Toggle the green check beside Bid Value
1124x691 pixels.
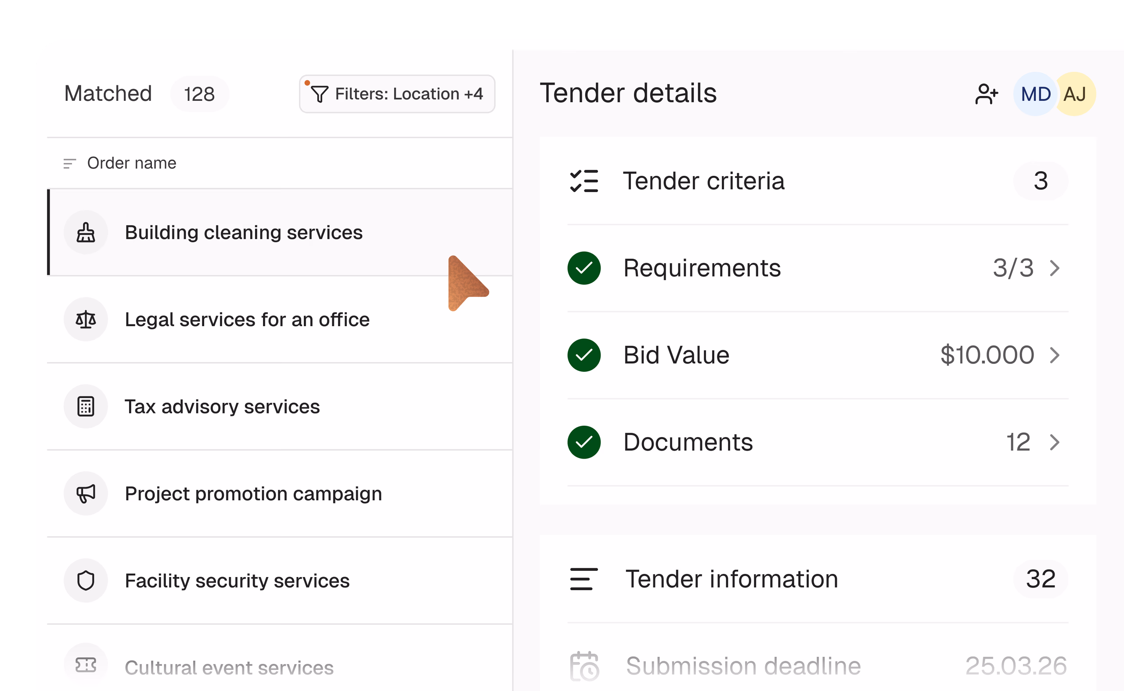click(584, 355)
